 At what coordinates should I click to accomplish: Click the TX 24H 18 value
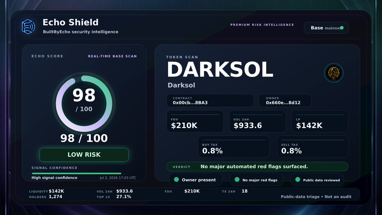pyautogui.click(x=244, y=191)
